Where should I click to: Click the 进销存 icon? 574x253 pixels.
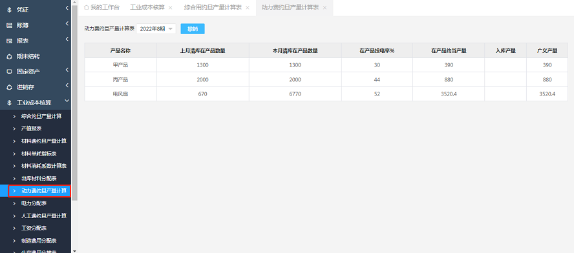pyautogui.click(x=10, y=87)
